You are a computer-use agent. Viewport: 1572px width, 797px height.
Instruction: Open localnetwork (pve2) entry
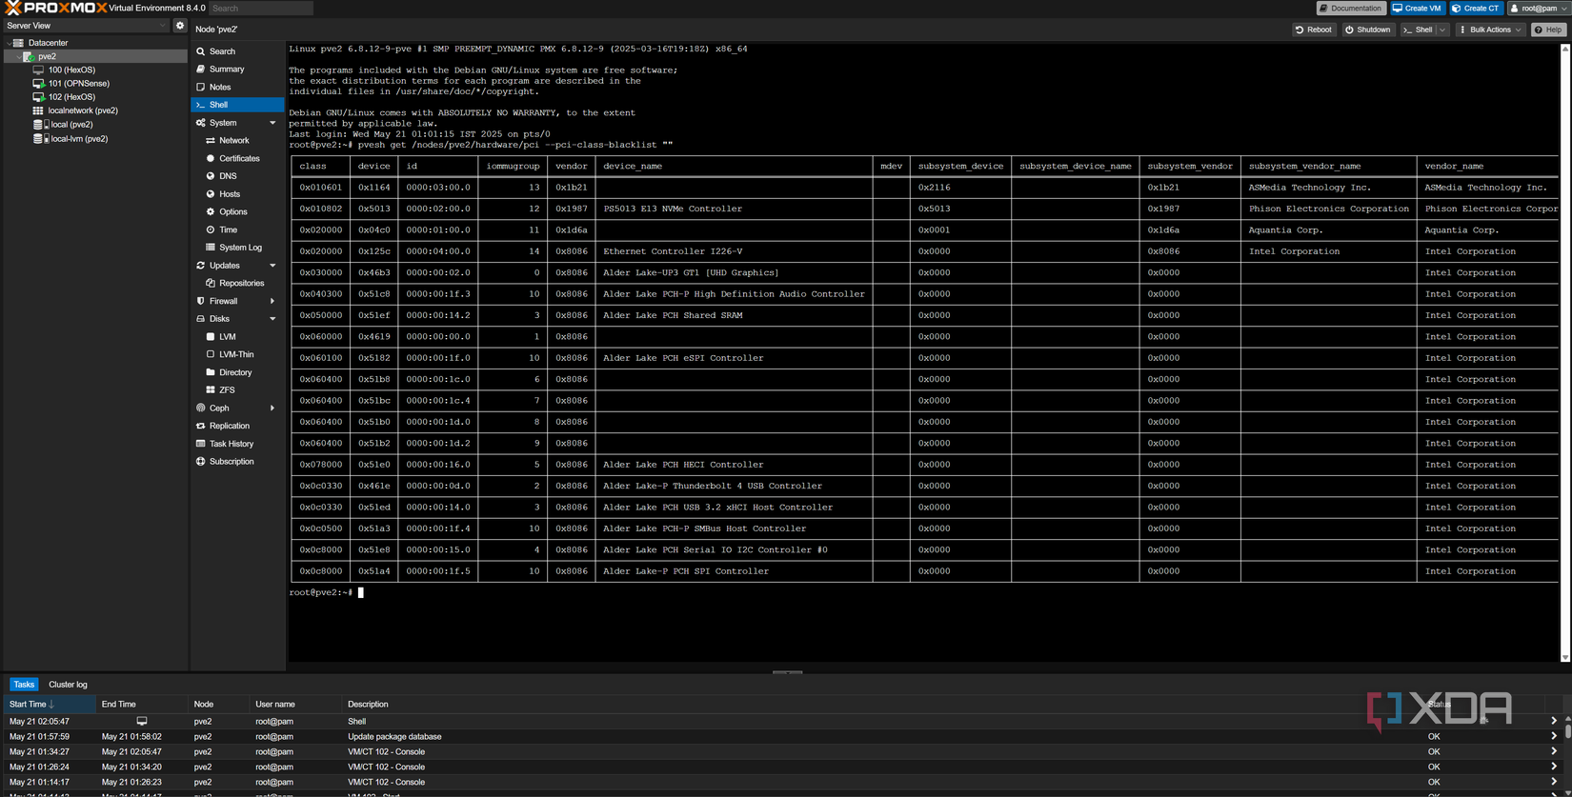83,110
